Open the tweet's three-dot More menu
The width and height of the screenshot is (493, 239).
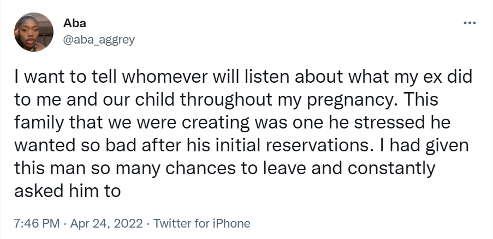(x=470, y=23)
